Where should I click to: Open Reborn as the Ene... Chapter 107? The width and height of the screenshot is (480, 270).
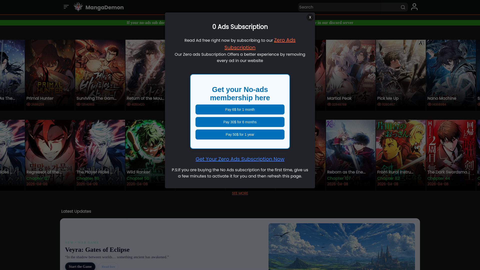pyautogui.click(x=339, y=178)
